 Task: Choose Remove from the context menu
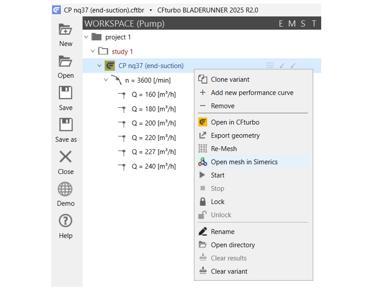click(253, 106)
